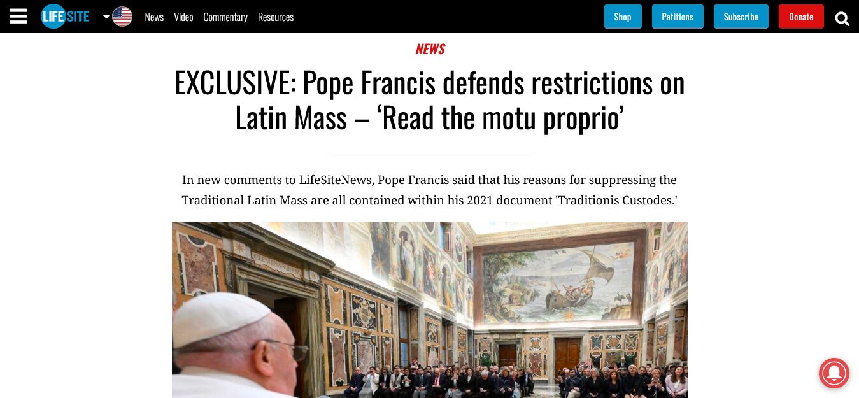Open the News menu item
The image size is (859, 398).
point(154,17)
